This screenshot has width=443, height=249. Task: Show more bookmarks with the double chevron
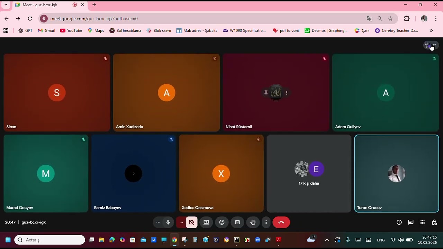431,30
